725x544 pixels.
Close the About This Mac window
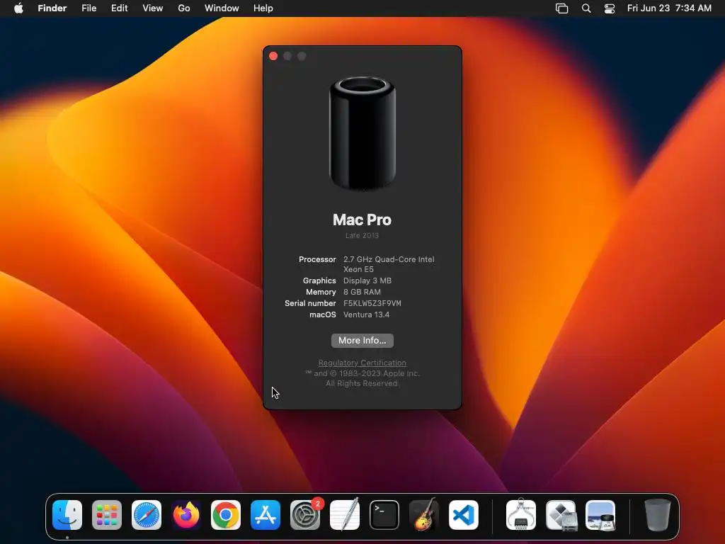pyautogui.click(x=273, y=56)
